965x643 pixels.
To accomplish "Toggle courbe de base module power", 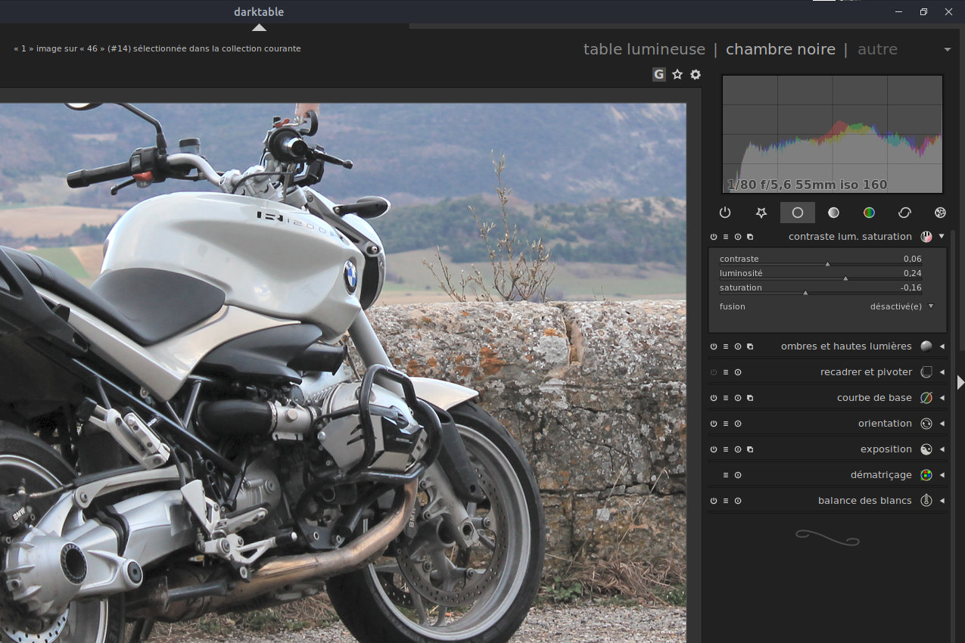I will [x=714, y=398].
